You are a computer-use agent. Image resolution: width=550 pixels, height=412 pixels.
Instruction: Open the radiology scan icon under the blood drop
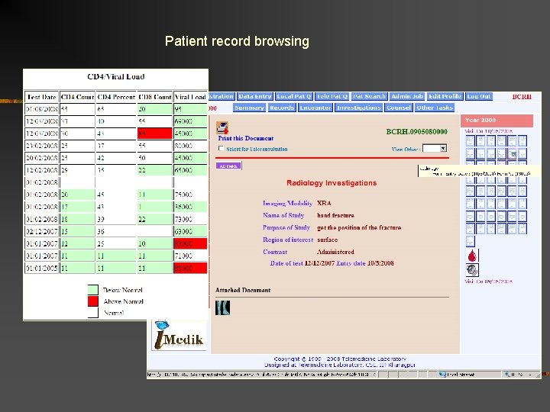pyautogui.click(x=473, y=270)
